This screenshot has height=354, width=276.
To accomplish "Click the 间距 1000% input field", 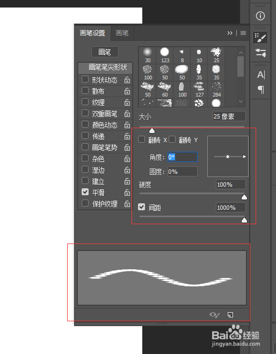I will [231, 207].
